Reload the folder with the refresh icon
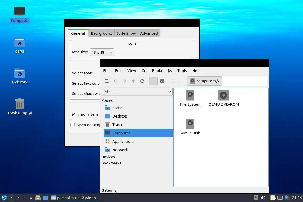The height and width of the screenshot is (202, 303). pos(142,81)
